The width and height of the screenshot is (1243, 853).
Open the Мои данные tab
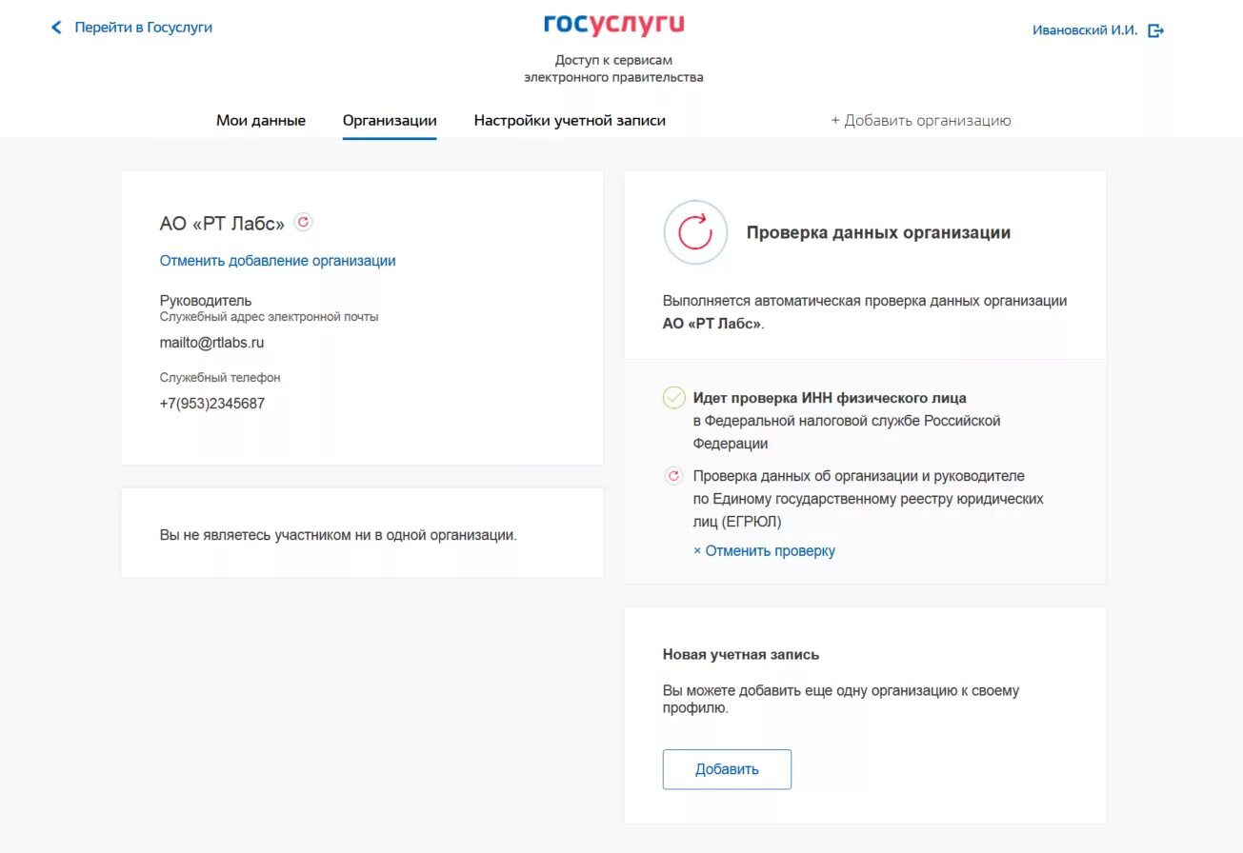point(261,121)
